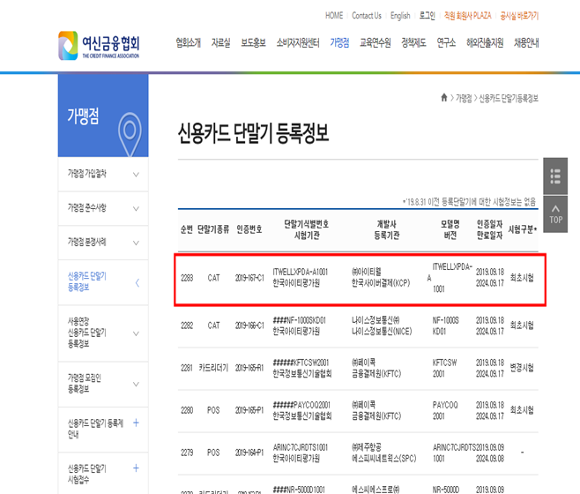Click row number 2281

(187, 368)
